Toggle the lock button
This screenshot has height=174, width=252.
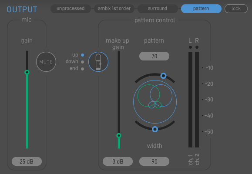[x=236, y=9]
